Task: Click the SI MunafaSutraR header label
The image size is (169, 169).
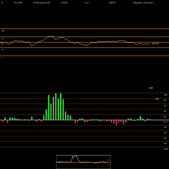Action: pos(42,3)
